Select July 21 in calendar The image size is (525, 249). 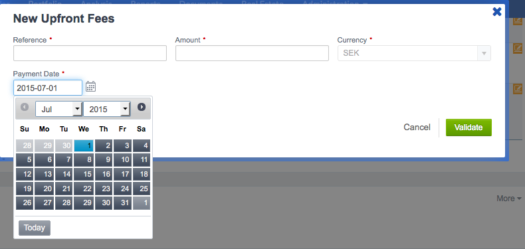[x=64, y=189]
